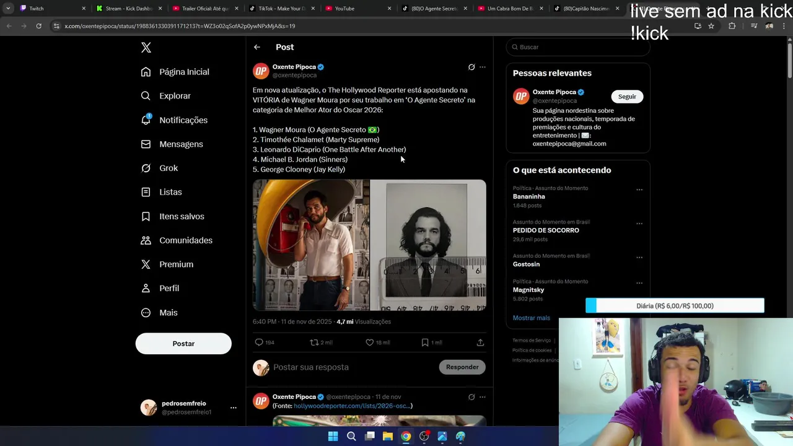793x446 pixels.
Task: Click the Responder button
Action: [x=462, y=367]
